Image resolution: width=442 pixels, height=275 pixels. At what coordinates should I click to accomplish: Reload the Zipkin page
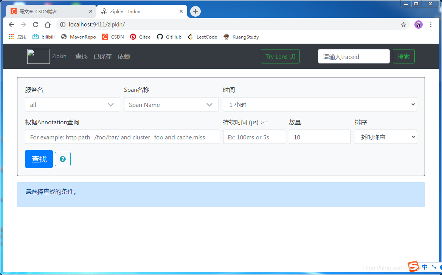click(36, 25)
